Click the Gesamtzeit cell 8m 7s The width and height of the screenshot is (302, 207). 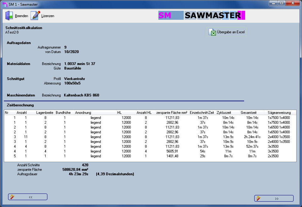pos(252,156)
